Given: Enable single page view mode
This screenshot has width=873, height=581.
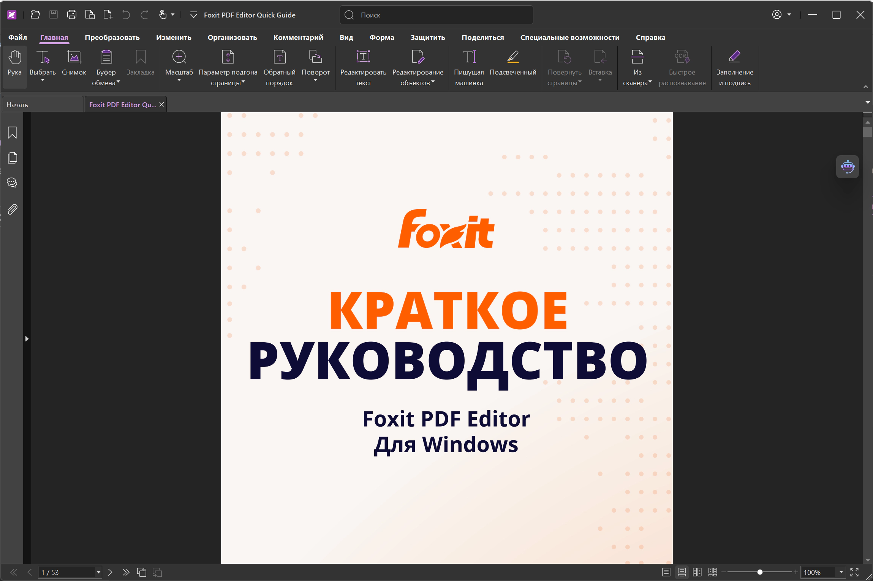Looking at the screenshot, I should [666, 572].
